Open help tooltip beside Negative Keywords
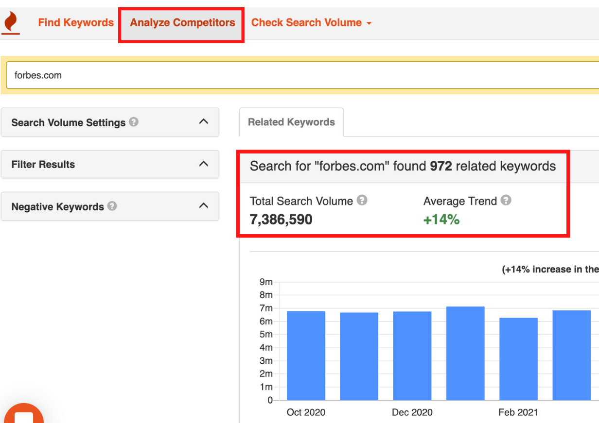The width and height of the screenshot is (599, 423). coord(112,206)
